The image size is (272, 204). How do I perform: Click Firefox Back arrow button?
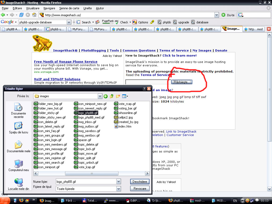3,15
